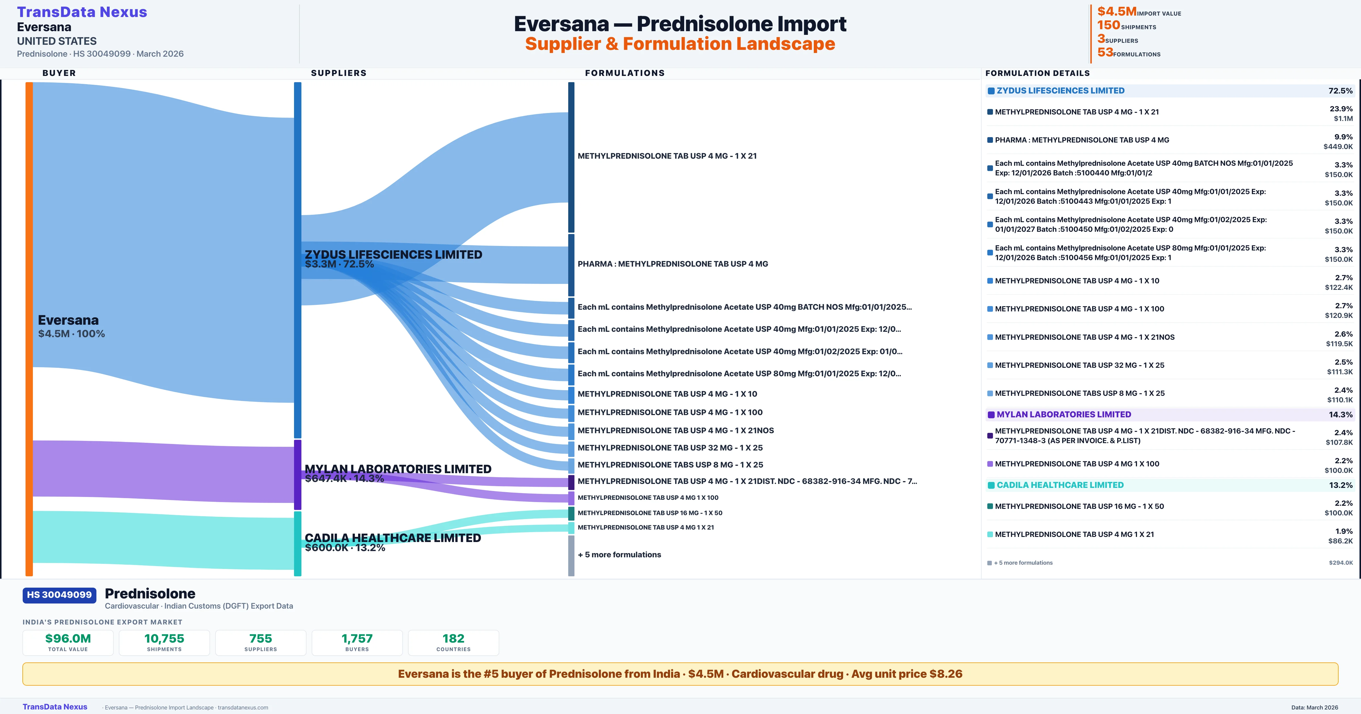
Task: Select the PHARMA : METHYLPREDNISOLONE TAB USP 4 MG flow label
Action: [673, 264]
